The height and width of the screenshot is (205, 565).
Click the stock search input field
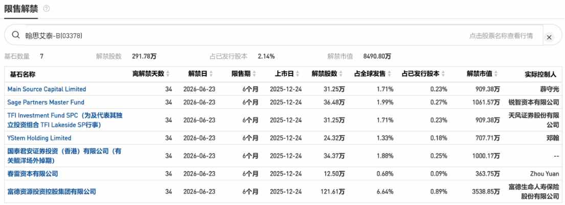tap(274, 35)
